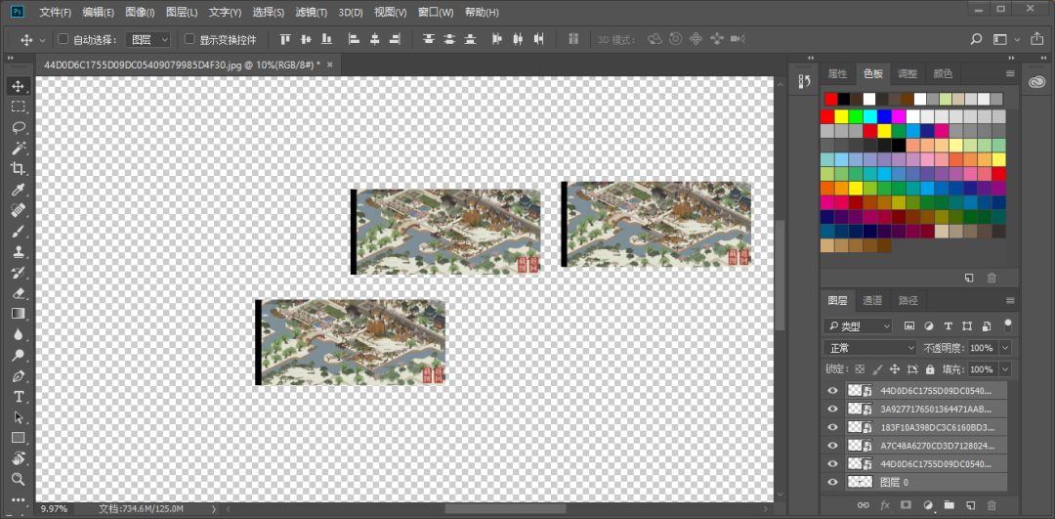Hide the A7C48A6270CD3D7128024 layer
The height and width of the screenshot is (519, 1055).
tap(833, 445)
